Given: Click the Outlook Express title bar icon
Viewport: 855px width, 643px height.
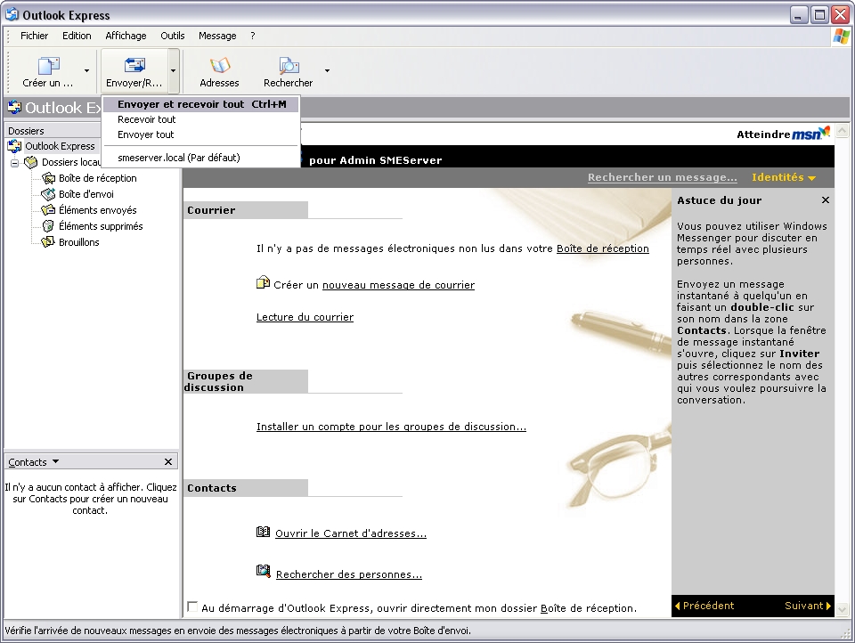Looking at the screenshot, I should coord(12,15).
